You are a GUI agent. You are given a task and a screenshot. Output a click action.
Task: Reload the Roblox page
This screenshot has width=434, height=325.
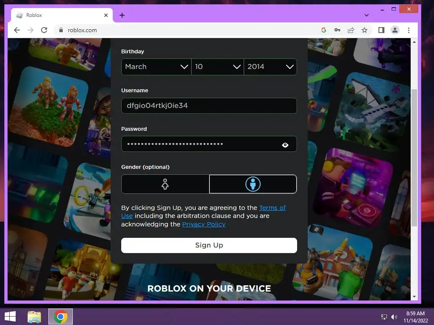pyautogui.click(x=44, y=30)
